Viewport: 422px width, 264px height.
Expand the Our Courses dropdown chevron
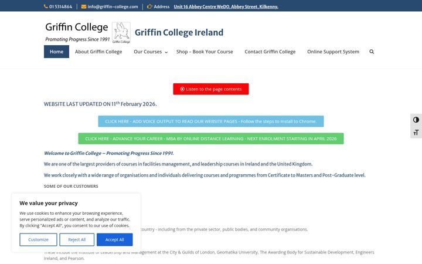[166, 52]
